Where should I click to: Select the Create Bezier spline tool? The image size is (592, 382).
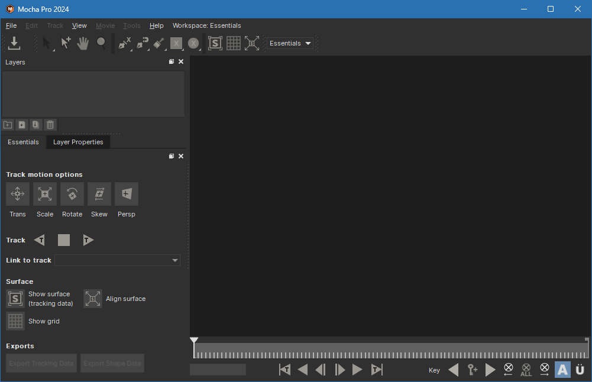(142, 43)
